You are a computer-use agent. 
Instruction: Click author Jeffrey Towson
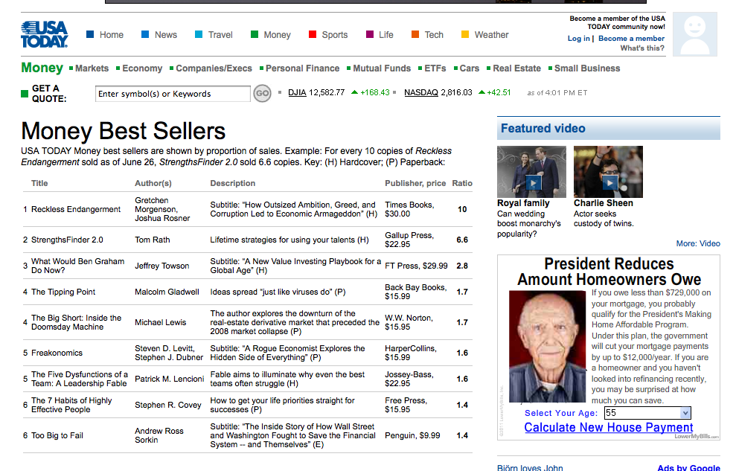coord(162,266)
